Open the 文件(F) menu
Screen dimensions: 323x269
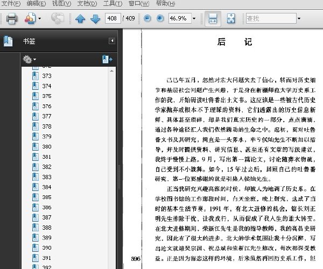[11, 4]
